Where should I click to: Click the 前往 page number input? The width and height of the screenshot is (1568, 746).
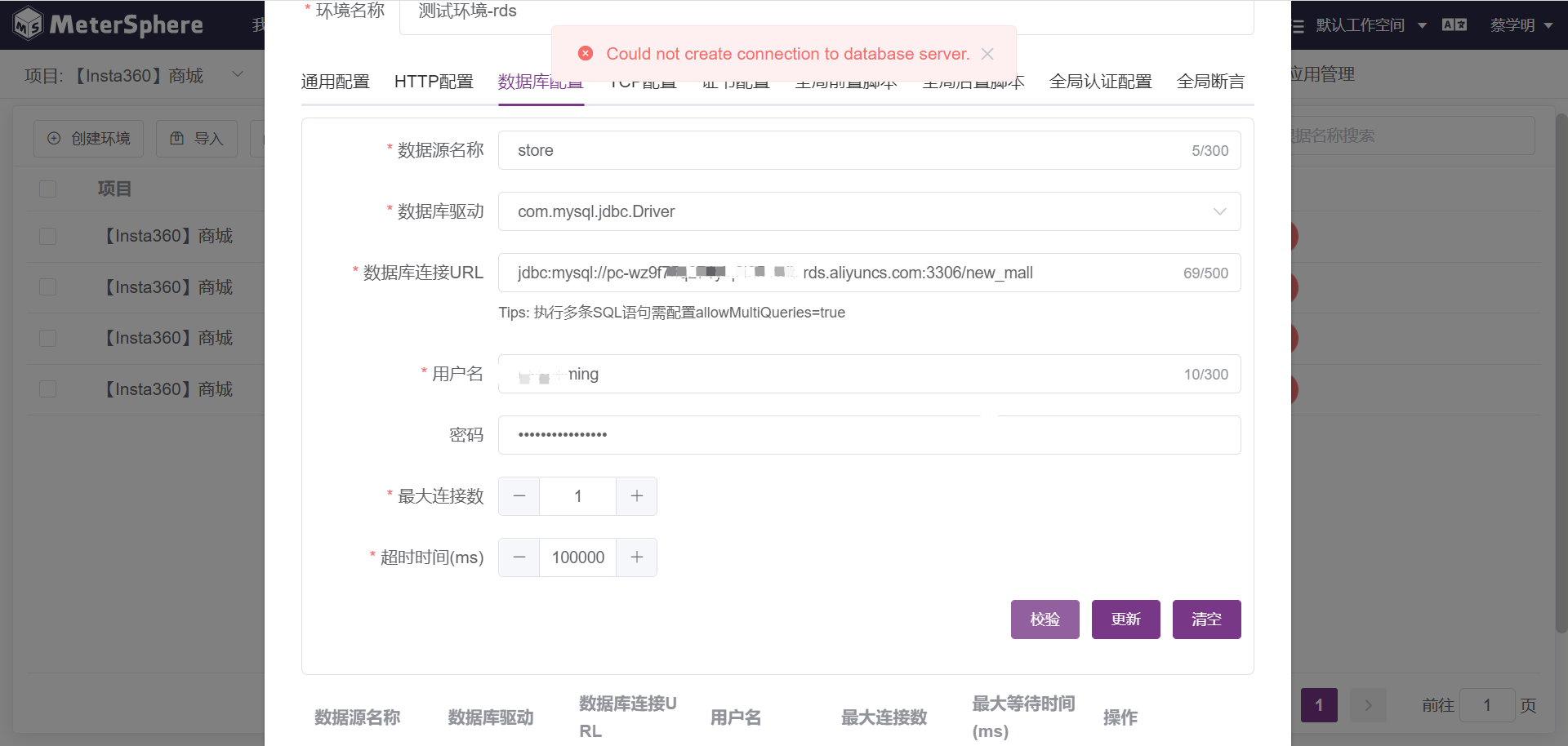[x=1487, y=705]
